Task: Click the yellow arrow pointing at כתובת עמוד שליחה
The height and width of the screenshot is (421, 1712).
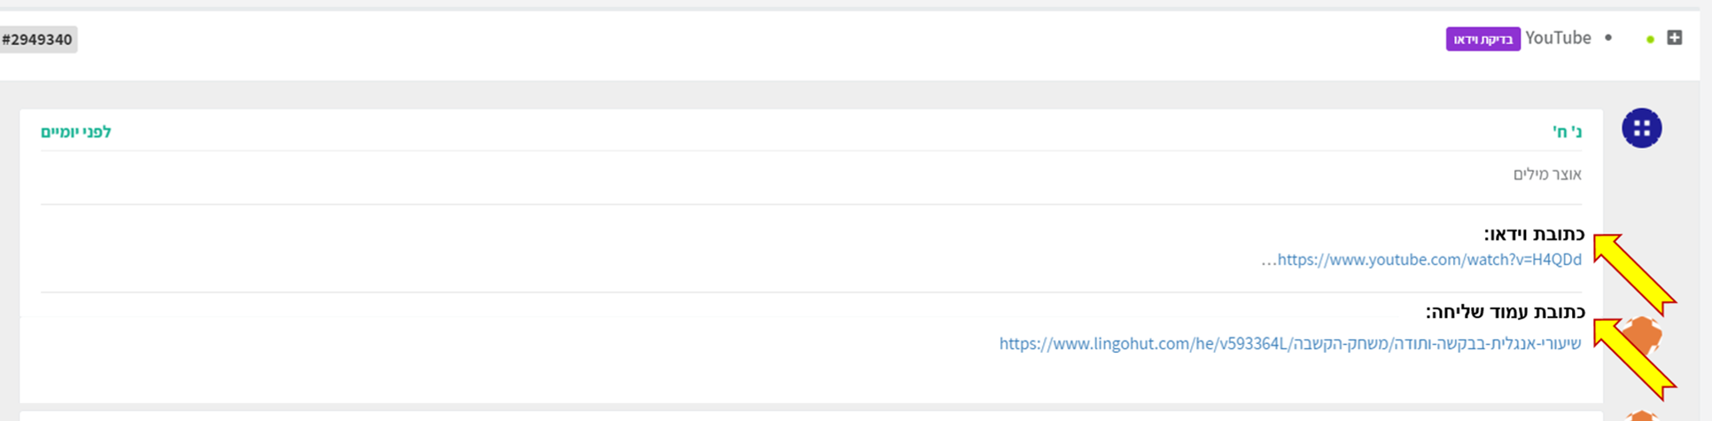Action: point(1632,356)
